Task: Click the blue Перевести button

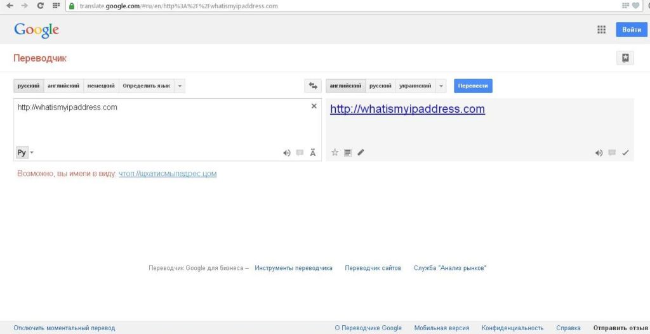Action: 473,86
